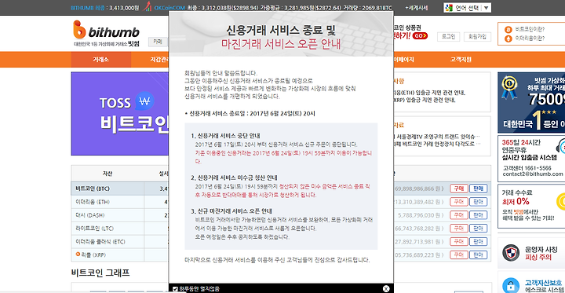This screenshot has width=565, height=293.
Task: Click '구매' buy button in the DASH row
Action: 459,215
